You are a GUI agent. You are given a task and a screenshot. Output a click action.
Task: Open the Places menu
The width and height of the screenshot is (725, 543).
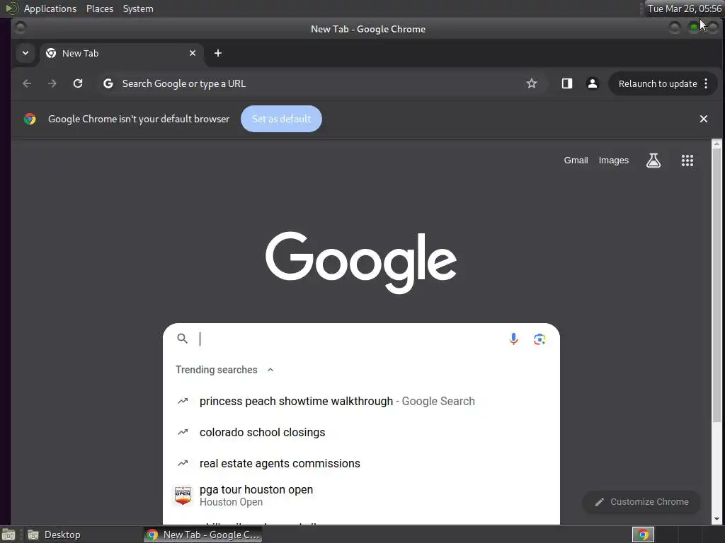click(x=100, y=8)
